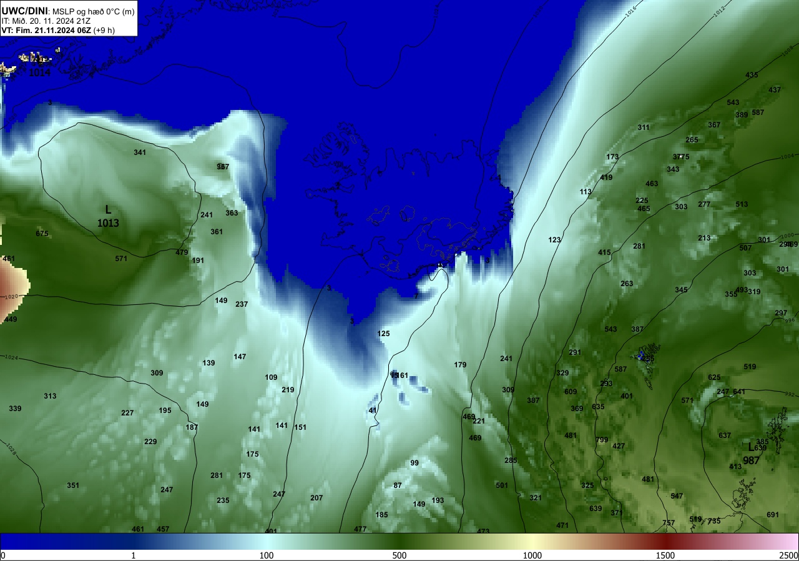Click the freezing level value 675
Viewport: 799px width, 561px height.
(42, 234)
